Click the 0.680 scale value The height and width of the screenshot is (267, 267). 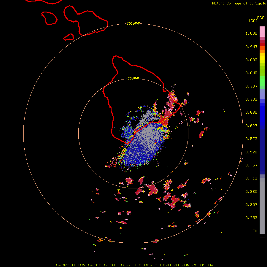click(x=251, y=112)
